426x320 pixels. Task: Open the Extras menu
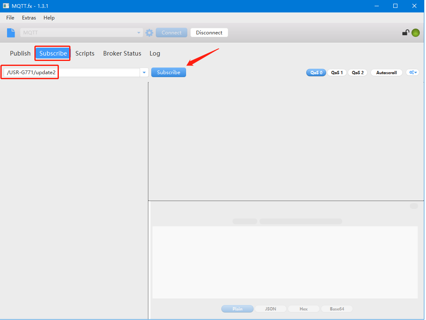29,18
